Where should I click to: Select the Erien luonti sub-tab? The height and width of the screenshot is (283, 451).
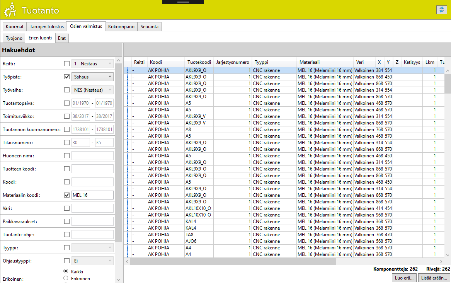click(x=40, y=38)
